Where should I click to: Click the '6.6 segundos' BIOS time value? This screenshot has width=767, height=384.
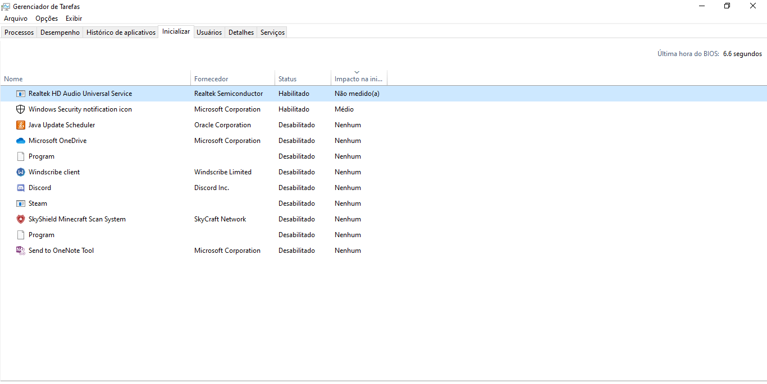tap(742, 54)
